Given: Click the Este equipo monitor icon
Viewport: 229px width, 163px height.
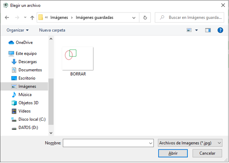Looking at the screenshot, I should click(11, 54).
